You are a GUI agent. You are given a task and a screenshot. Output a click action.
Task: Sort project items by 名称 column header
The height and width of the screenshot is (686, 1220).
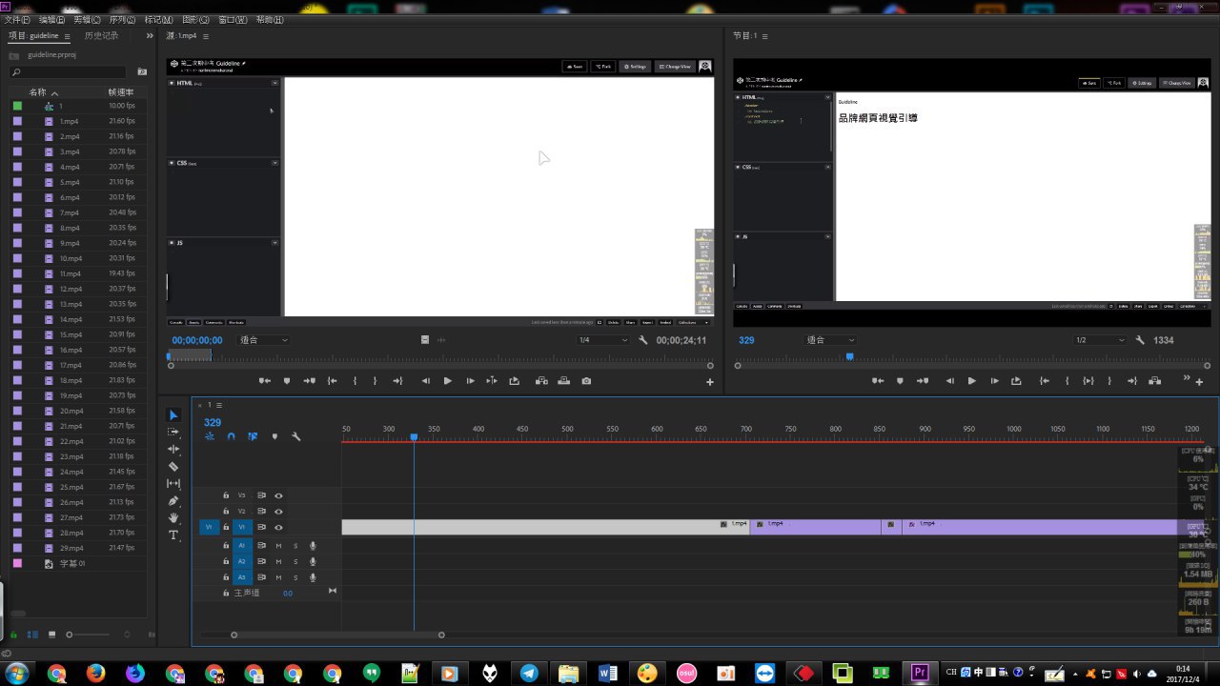click(x=38, y=92)
